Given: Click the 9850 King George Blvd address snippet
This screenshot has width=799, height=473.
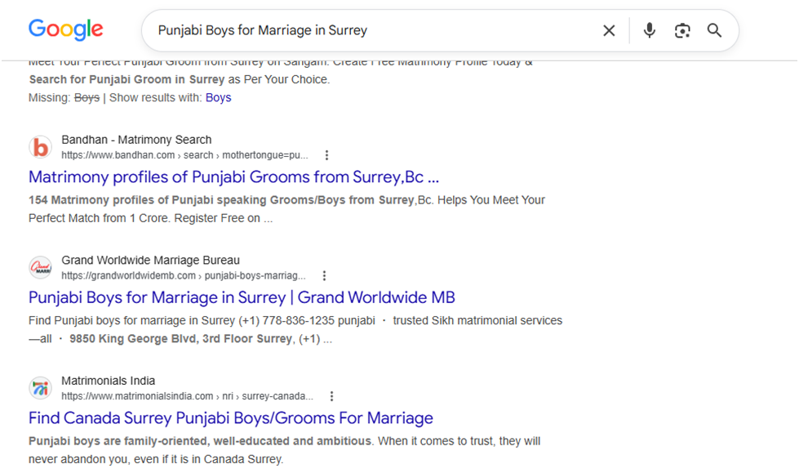Looking at the screenshot, I should click(x=181, y=339).
